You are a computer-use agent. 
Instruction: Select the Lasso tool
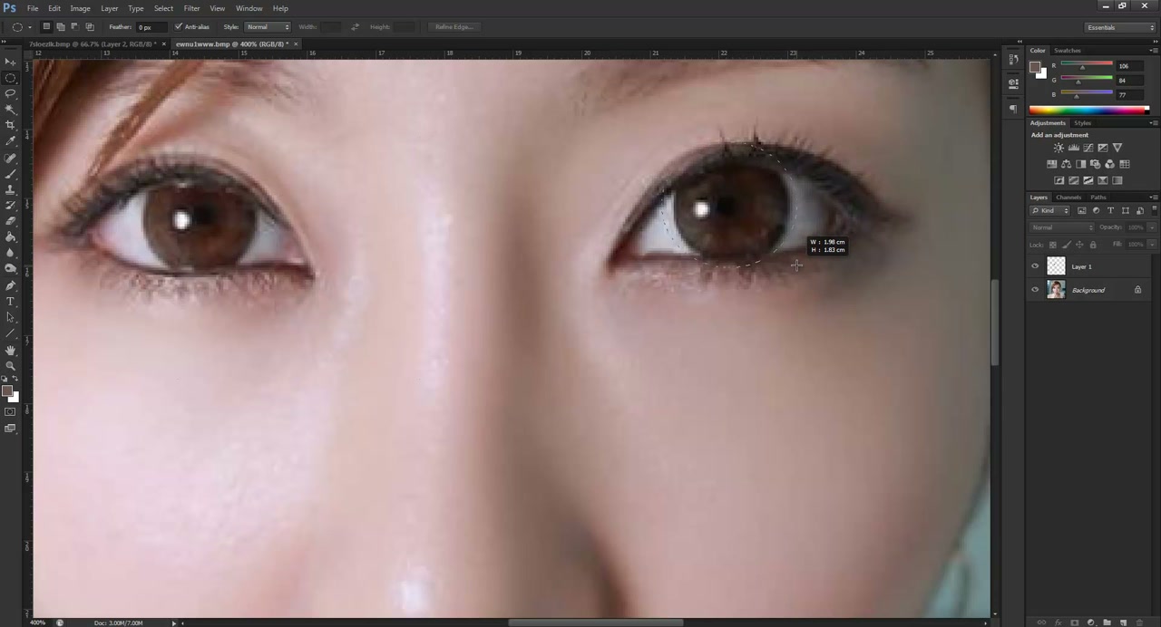coord(10,93)
